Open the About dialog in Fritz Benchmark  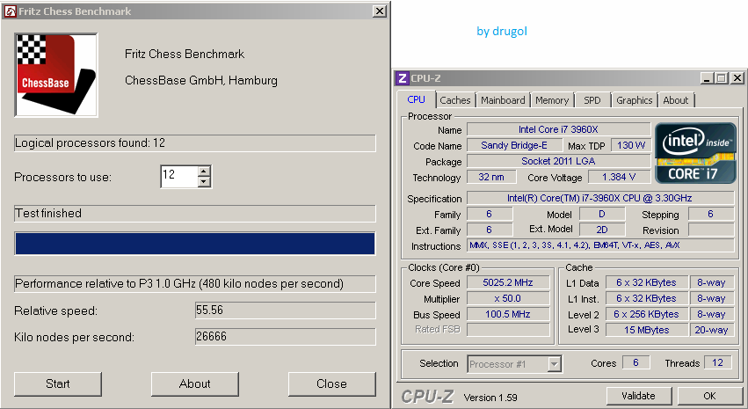point(194,383)
